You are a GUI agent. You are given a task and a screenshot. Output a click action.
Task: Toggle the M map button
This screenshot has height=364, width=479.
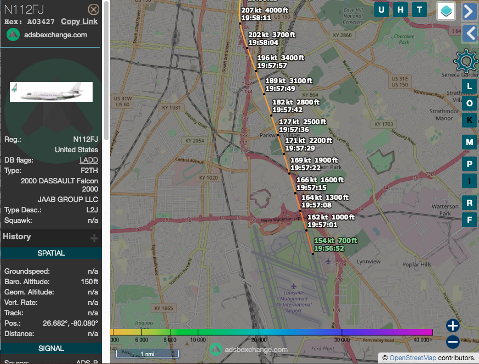click(x=469, y=142)
